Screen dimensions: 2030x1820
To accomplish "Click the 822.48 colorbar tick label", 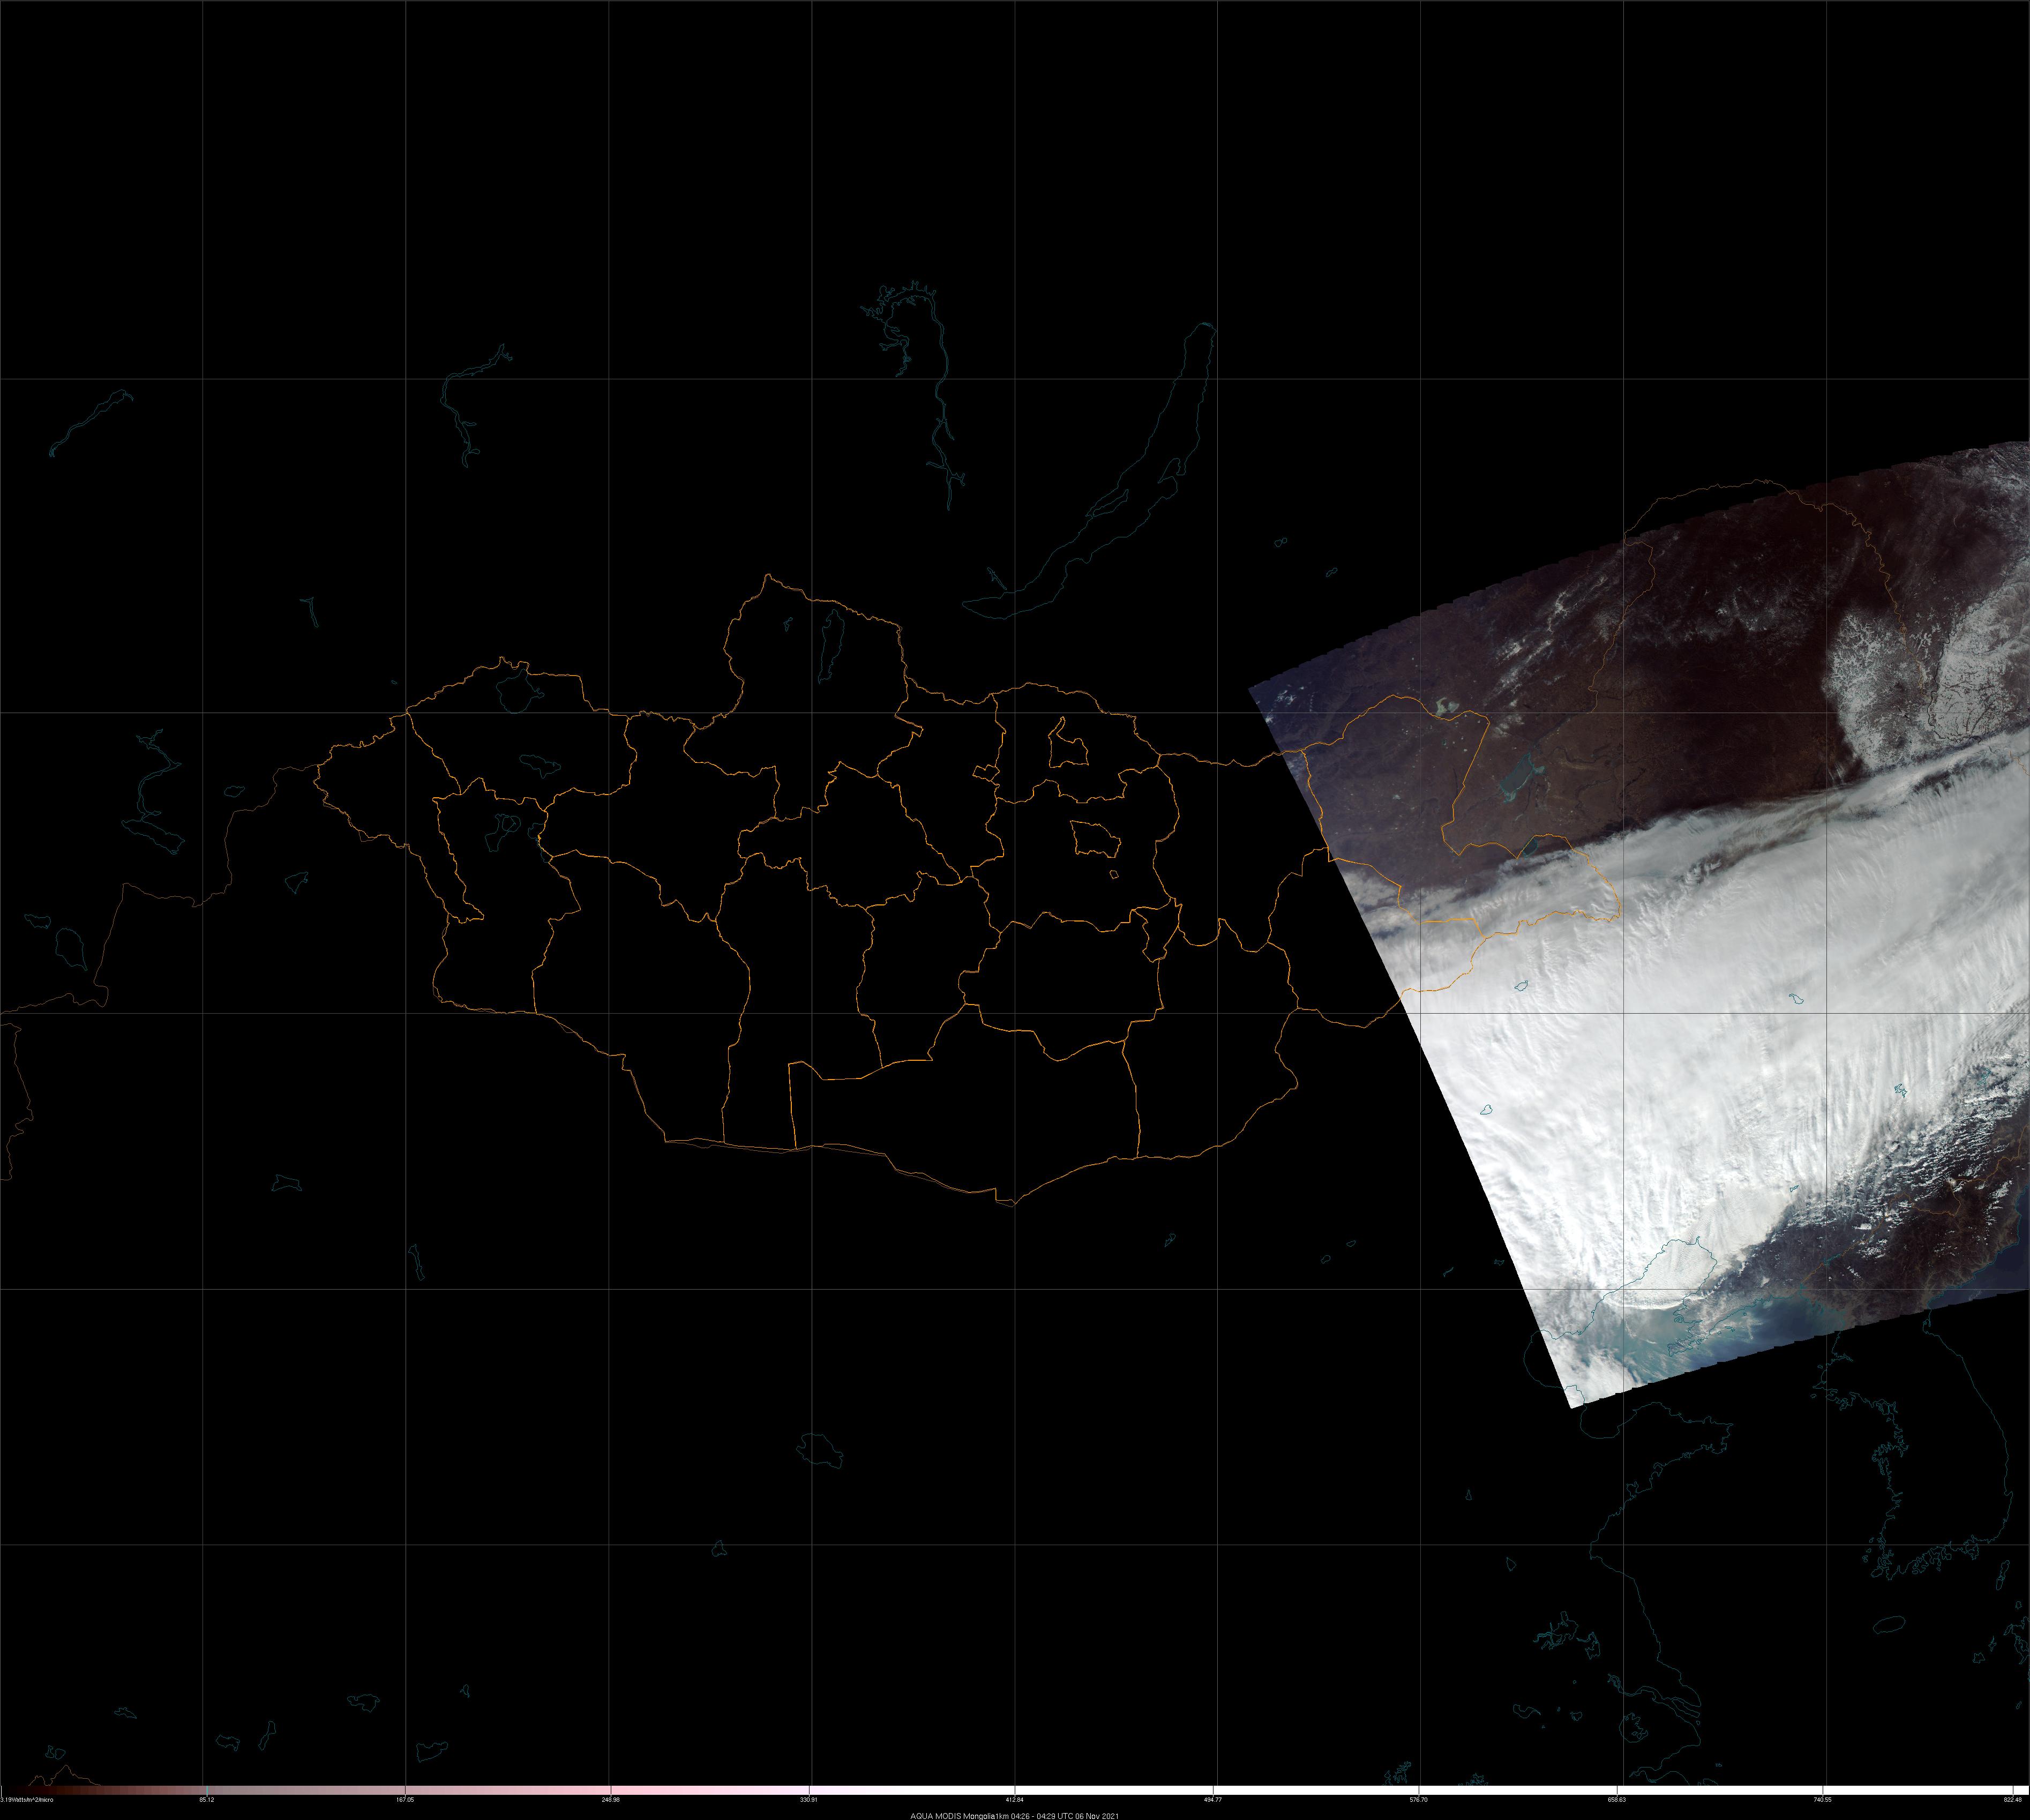I will pyautogui.click(x=2013, y=1799).
